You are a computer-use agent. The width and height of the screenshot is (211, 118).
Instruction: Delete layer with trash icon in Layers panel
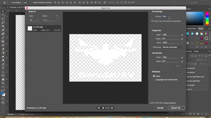tap(206, 114)
